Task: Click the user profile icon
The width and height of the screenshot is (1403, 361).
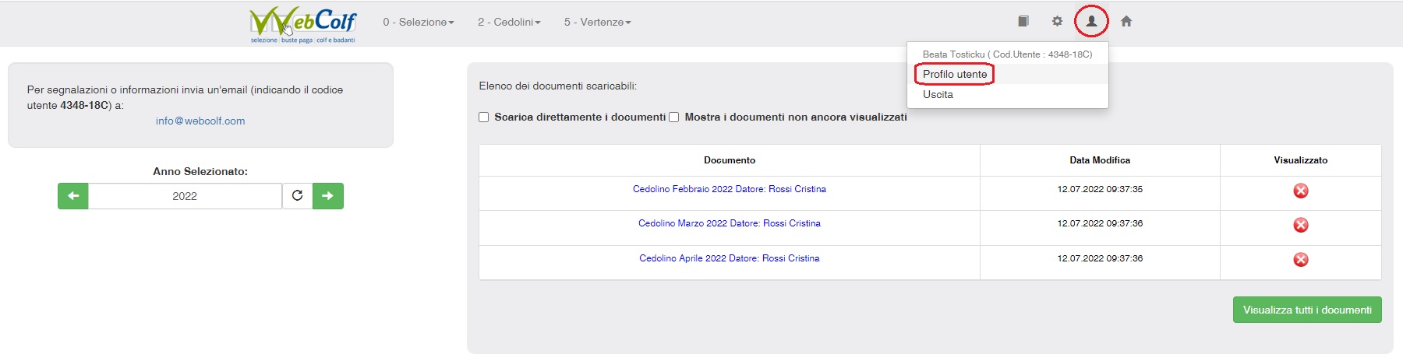Action: click(x=1091, y=22)
